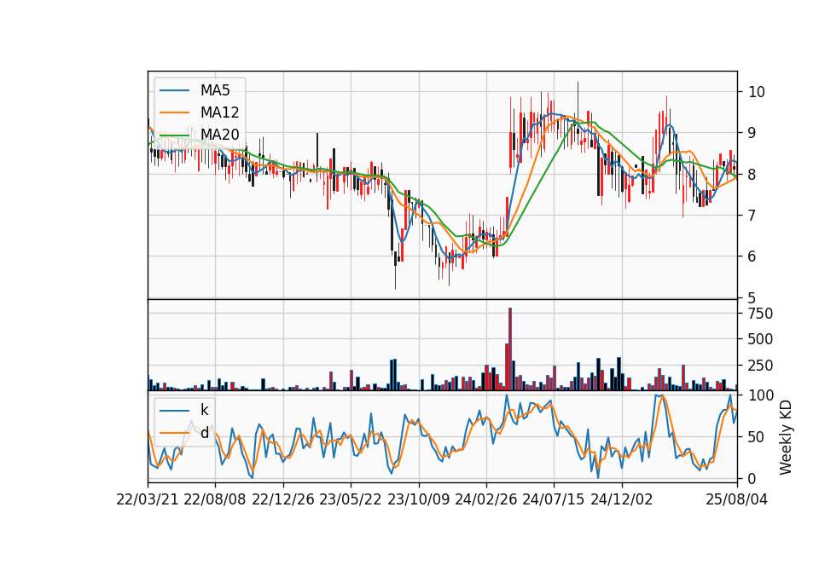Click the price axis value 5

752,297
